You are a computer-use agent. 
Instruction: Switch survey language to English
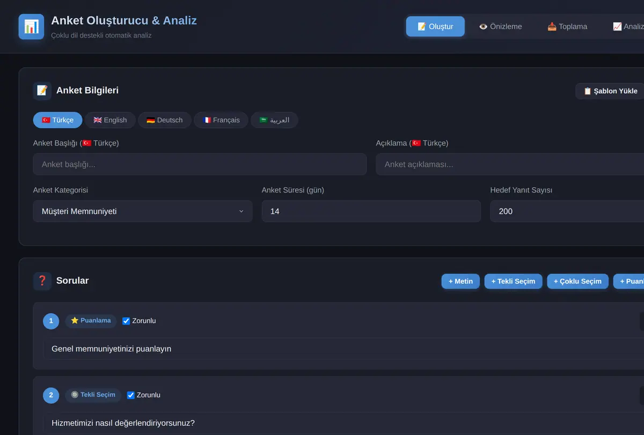(110, 120)
